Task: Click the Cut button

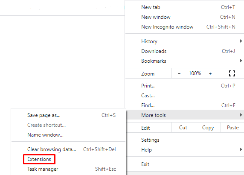Action: coord(183,128)
